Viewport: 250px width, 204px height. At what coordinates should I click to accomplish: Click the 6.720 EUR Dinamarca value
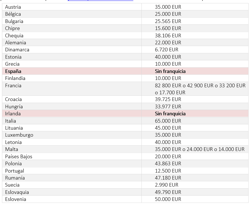point(166,50)
